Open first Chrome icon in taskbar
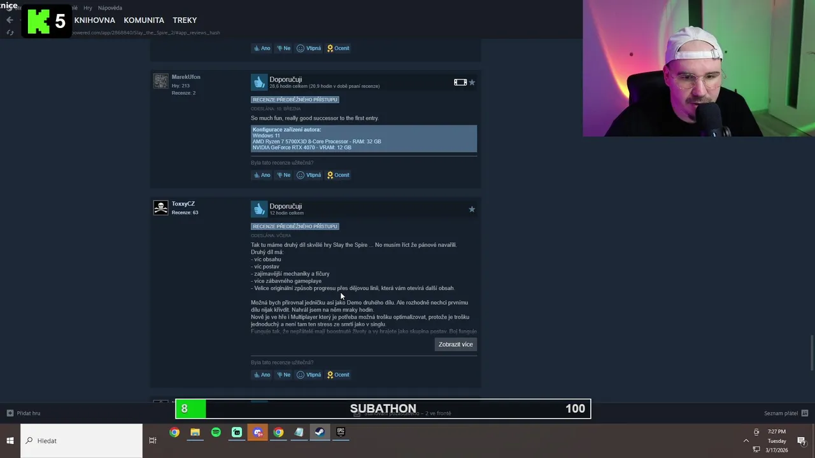 (174, 433)
